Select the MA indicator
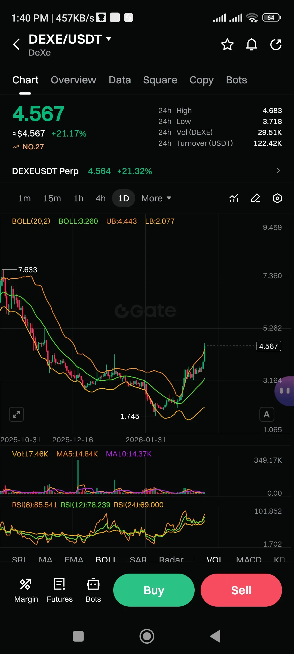The height and width of the screenshot is (654, 294). pyautogui.click(x=45, y=560)
